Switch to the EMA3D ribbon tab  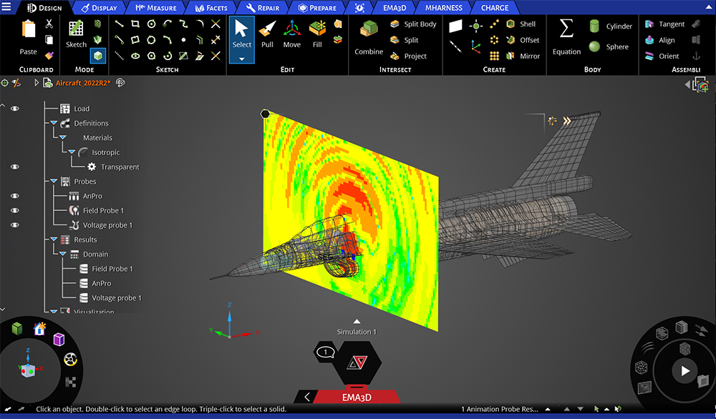coord(395,8)
